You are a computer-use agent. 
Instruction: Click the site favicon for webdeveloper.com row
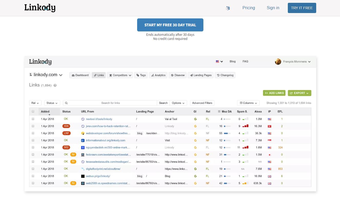coord(83,133)
